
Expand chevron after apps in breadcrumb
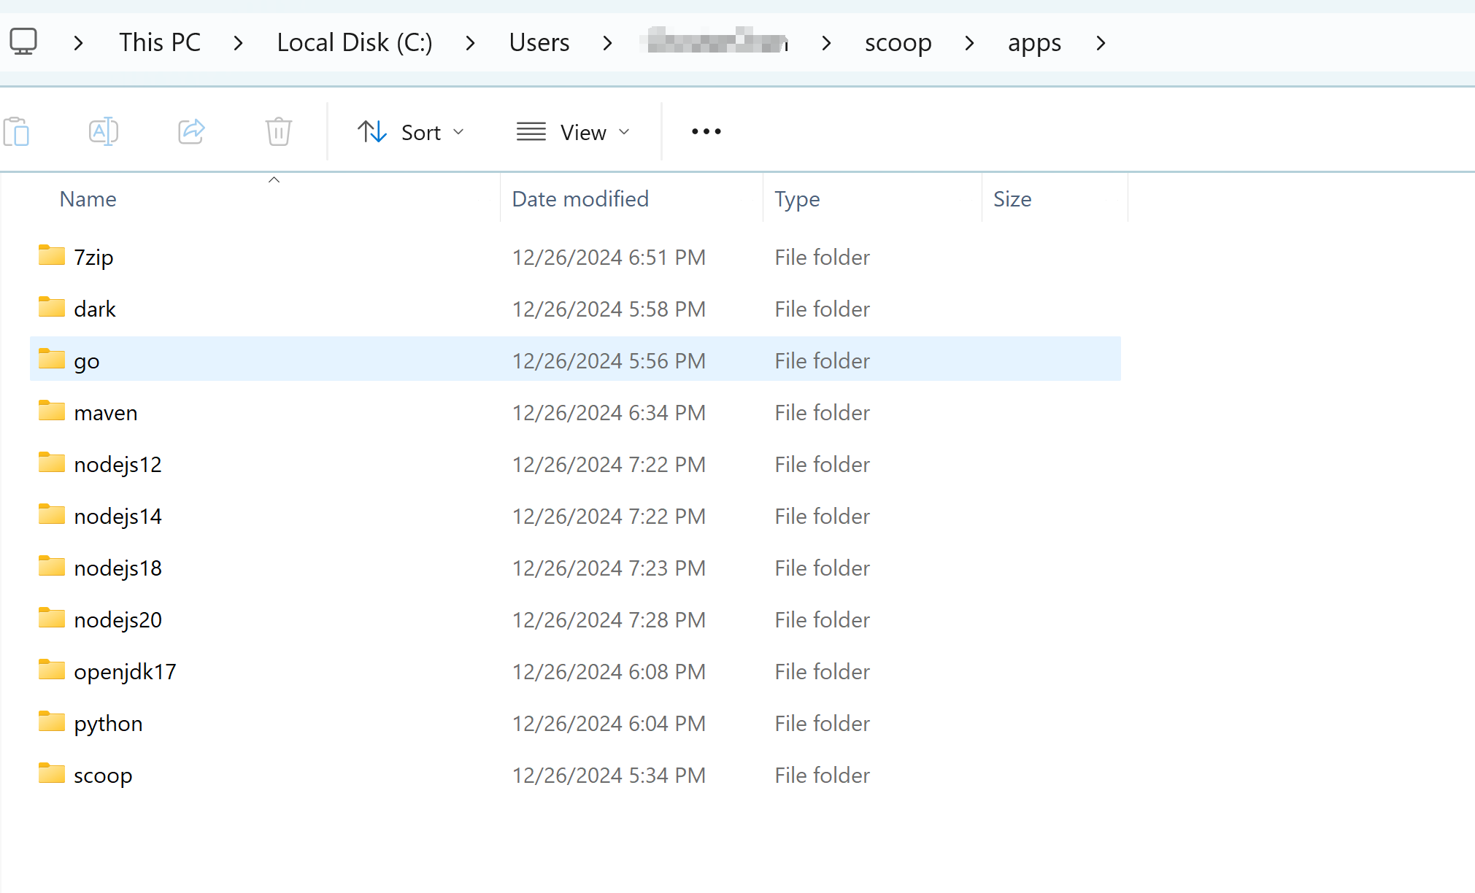point(1101,43)
